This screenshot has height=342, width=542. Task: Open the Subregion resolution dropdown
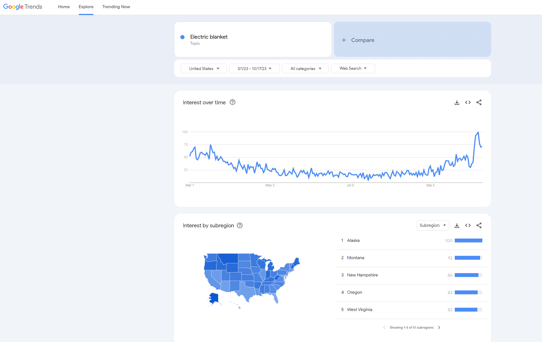[432, 225]
